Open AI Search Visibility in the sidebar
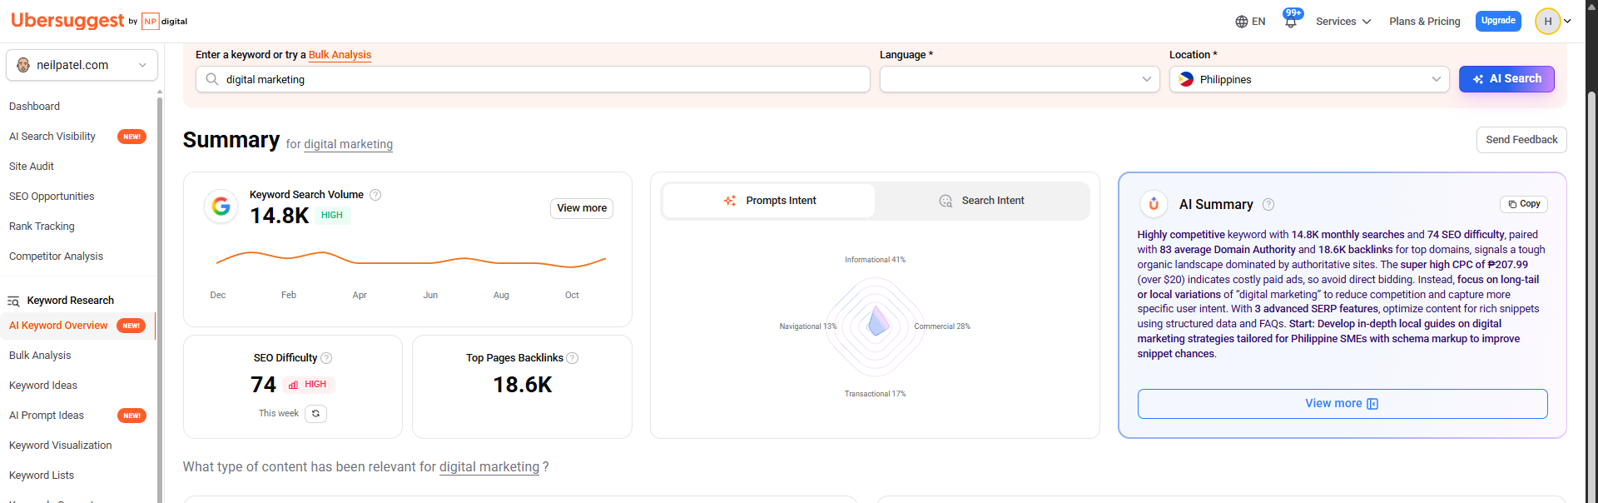This screenshot has height=503, width=1598. [x=52, y=137]
